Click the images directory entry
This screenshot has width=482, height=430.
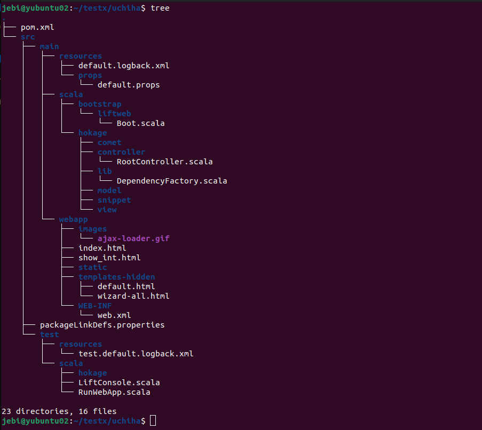[92, 229]
